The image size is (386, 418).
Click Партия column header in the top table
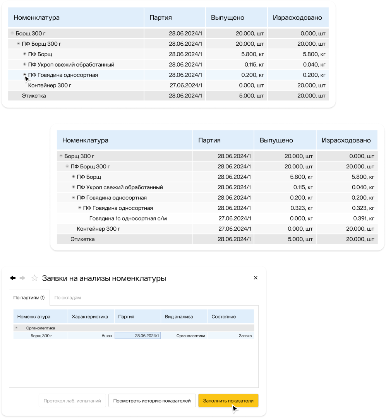click(175, 17)
